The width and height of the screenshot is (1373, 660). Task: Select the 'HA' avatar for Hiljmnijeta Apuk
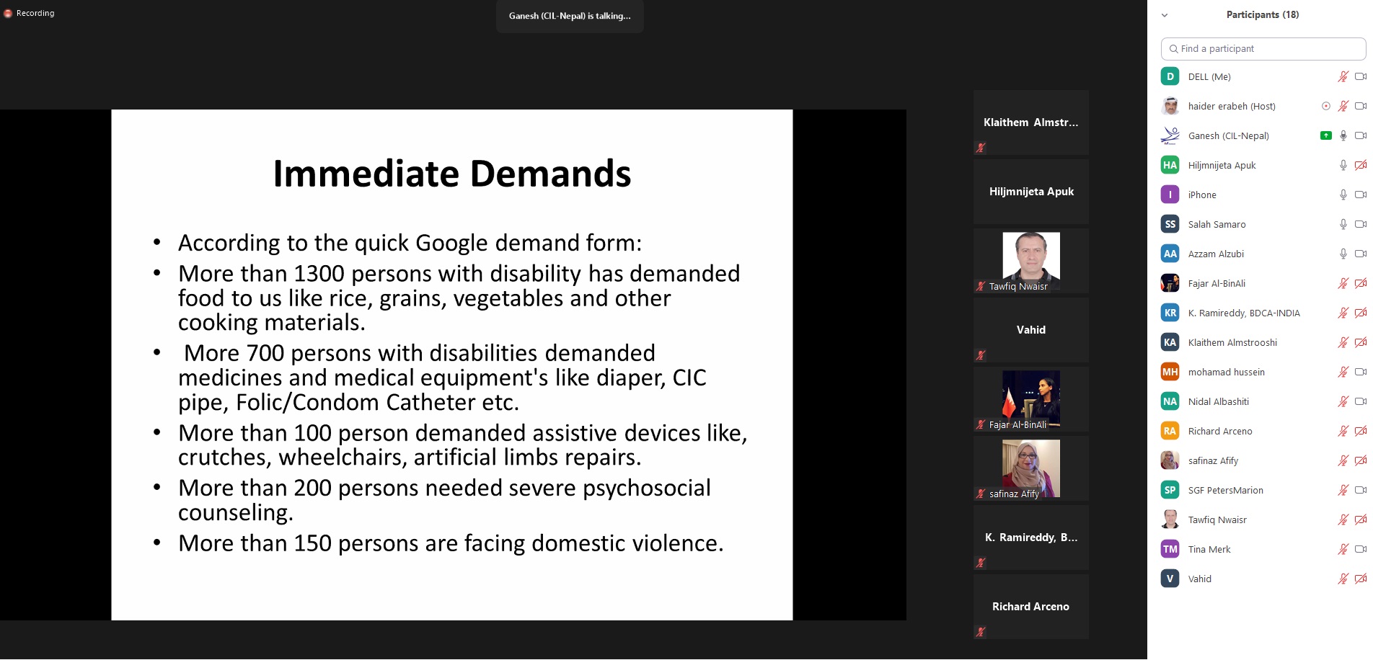coord(1170,165)
